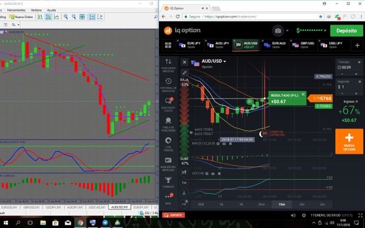Toggle CCI indicator visibility eye
The image size is (365, 228).
(213, 173)
